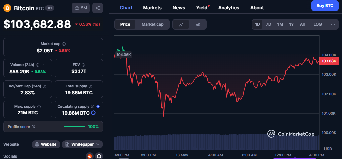Click the volume bars under the chart

click(x=216, y=142)
